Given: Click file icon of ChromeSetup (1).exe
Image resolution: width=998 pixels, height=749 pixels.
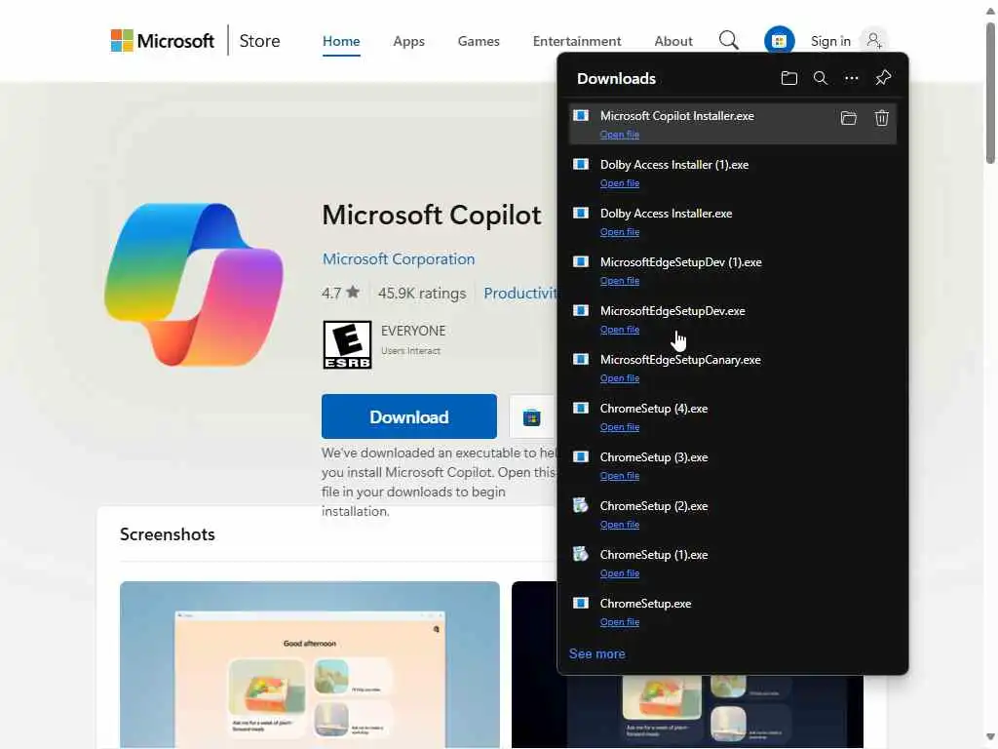Looking at the screenshot, I should coord(581,554).
